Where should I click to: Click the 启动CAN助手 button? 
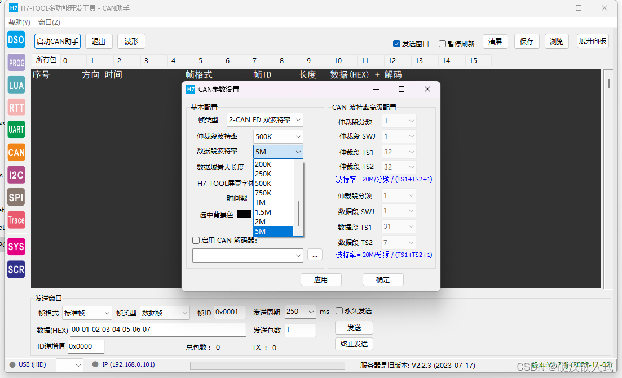click(x=58, y=41)
